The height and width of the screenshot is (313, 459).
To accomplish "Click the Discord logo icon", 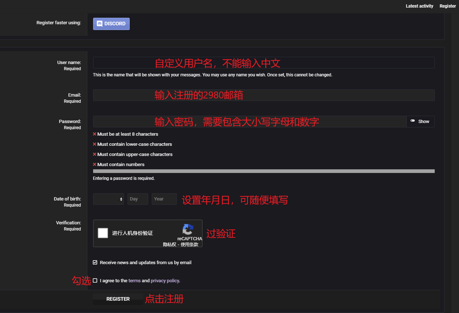I will 100,24.
